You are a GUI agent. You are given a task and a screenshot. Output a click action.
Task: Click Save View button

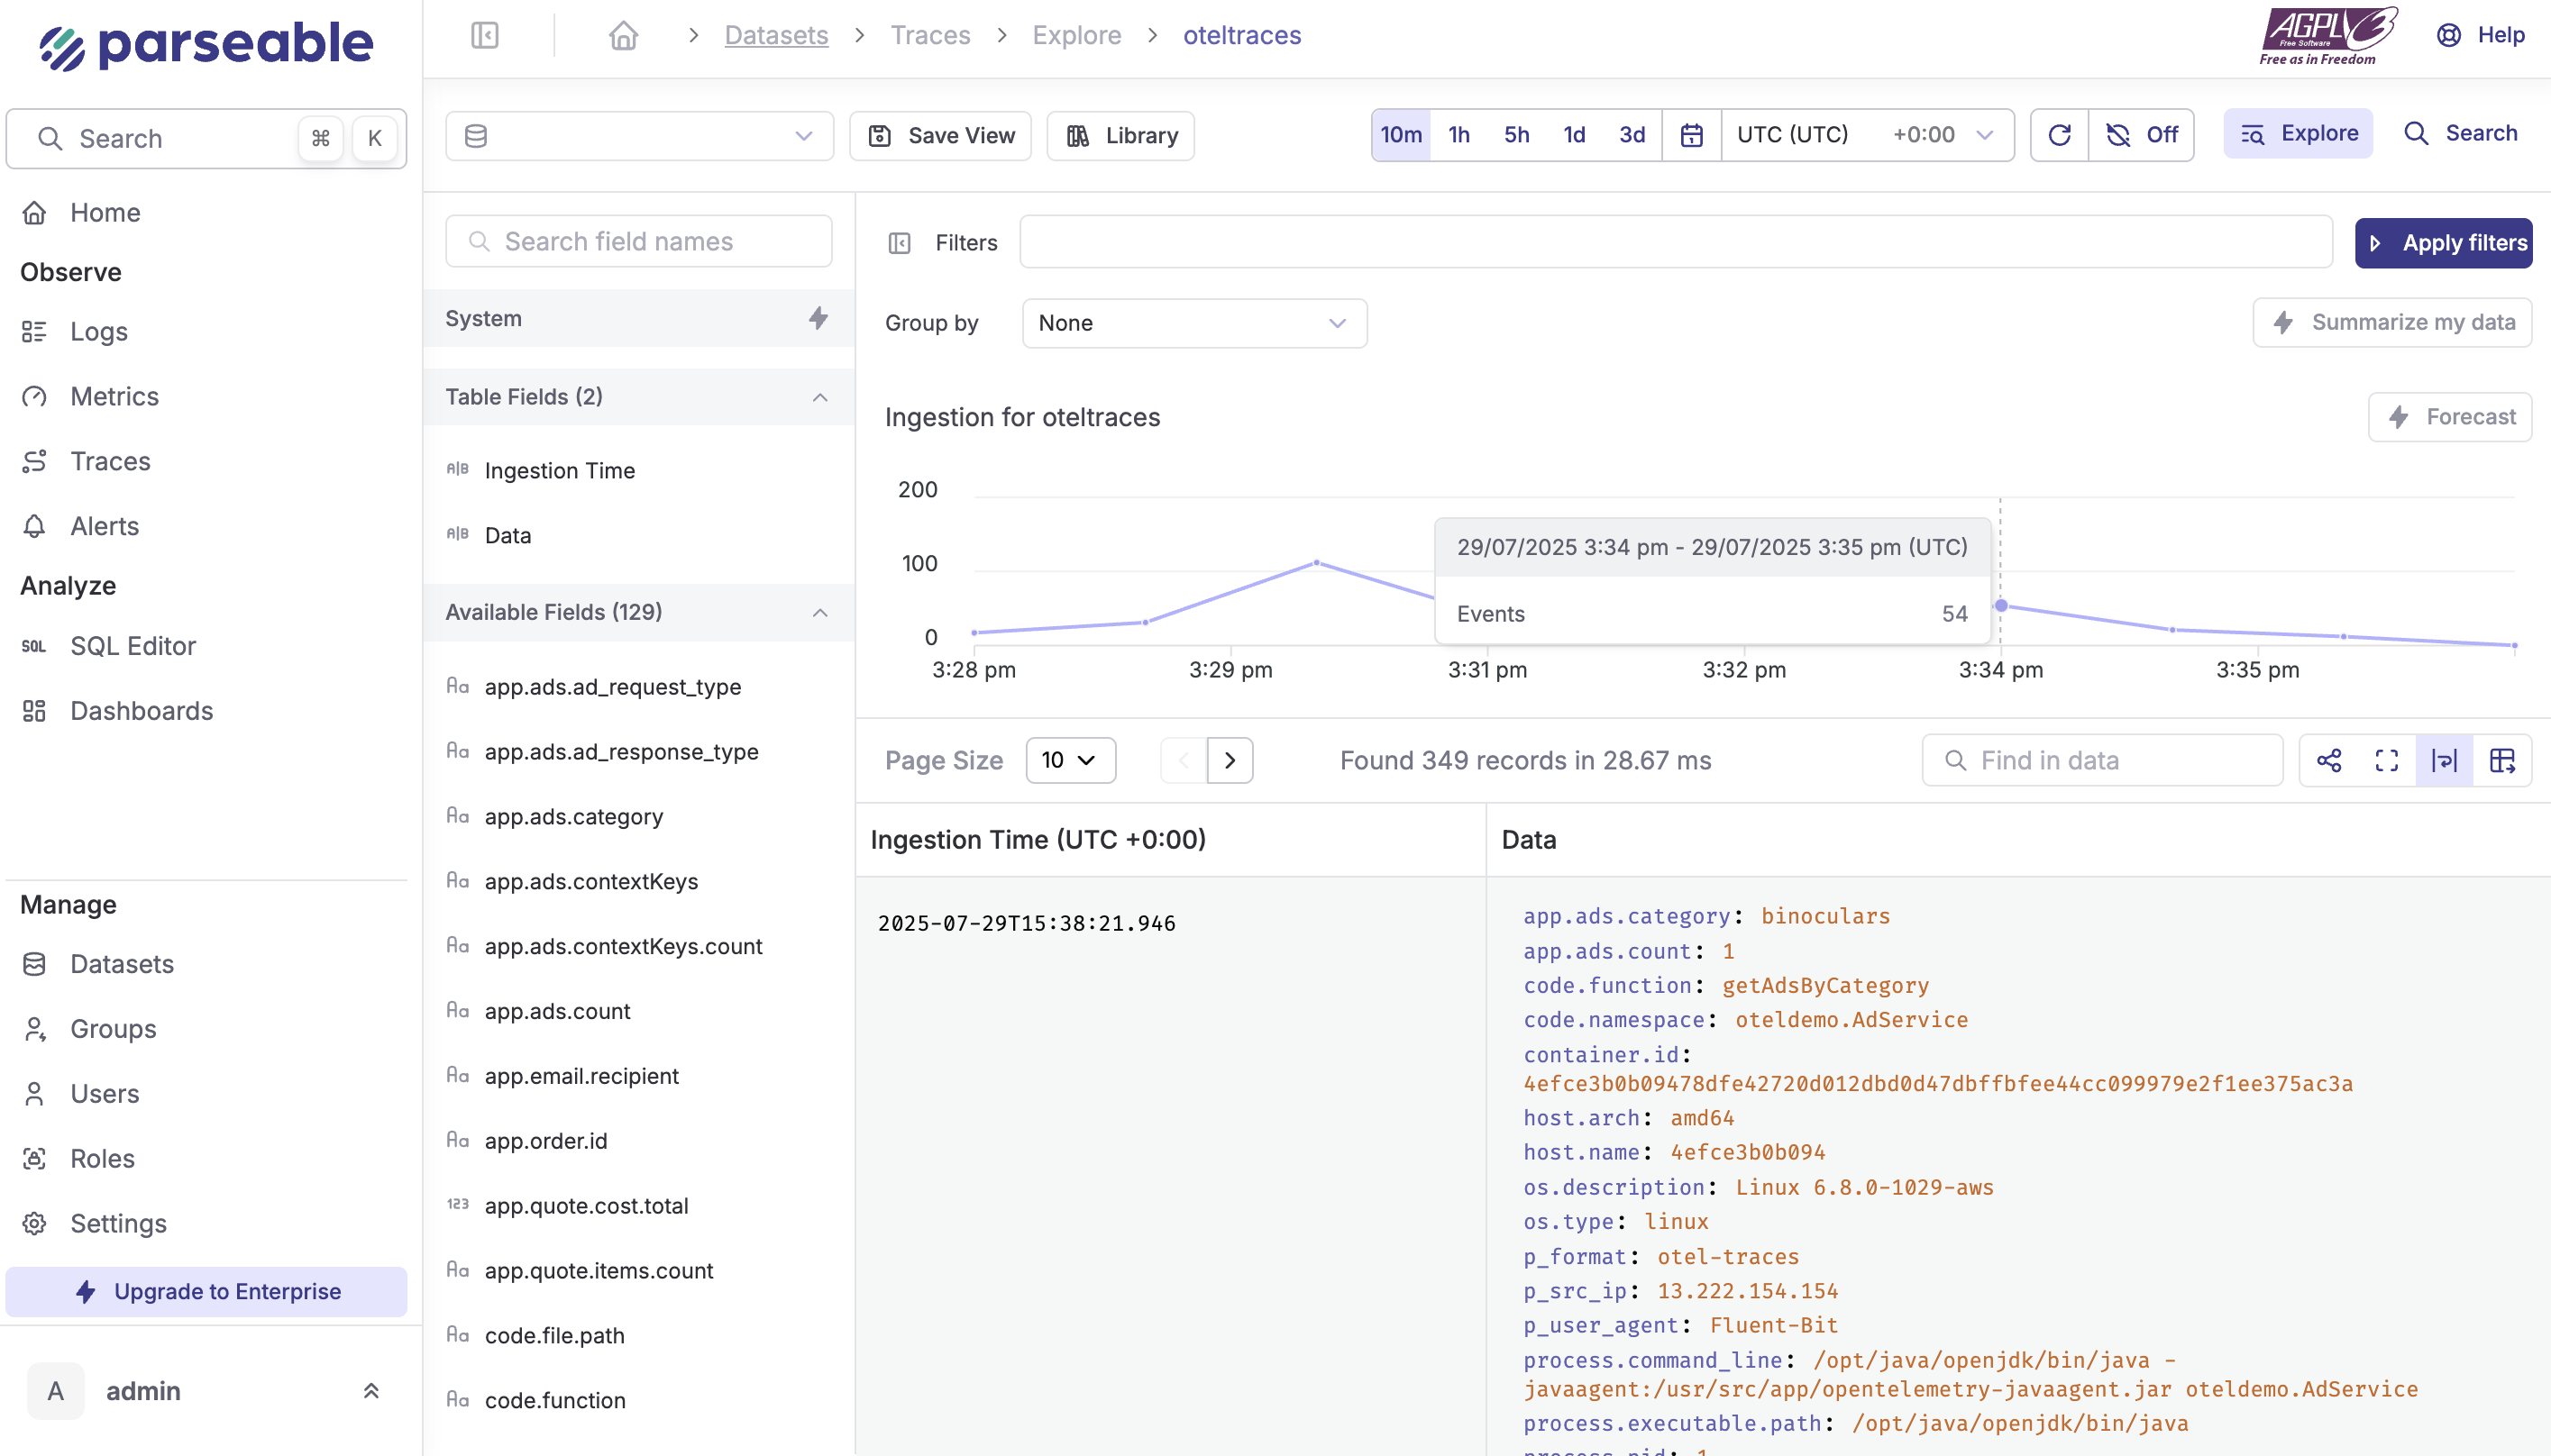pyautogui.click(x=940, y=136)
